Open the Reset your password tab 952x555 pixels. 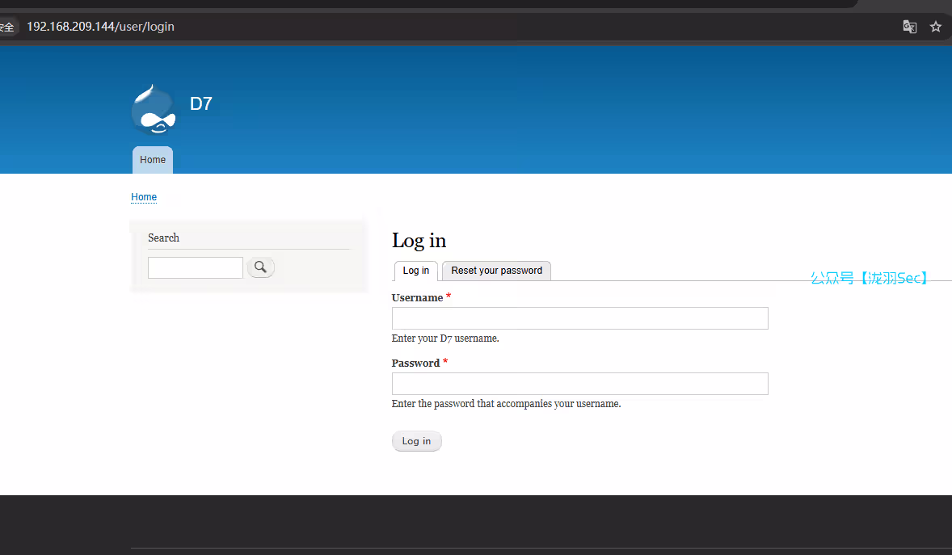tap(496, 271)
